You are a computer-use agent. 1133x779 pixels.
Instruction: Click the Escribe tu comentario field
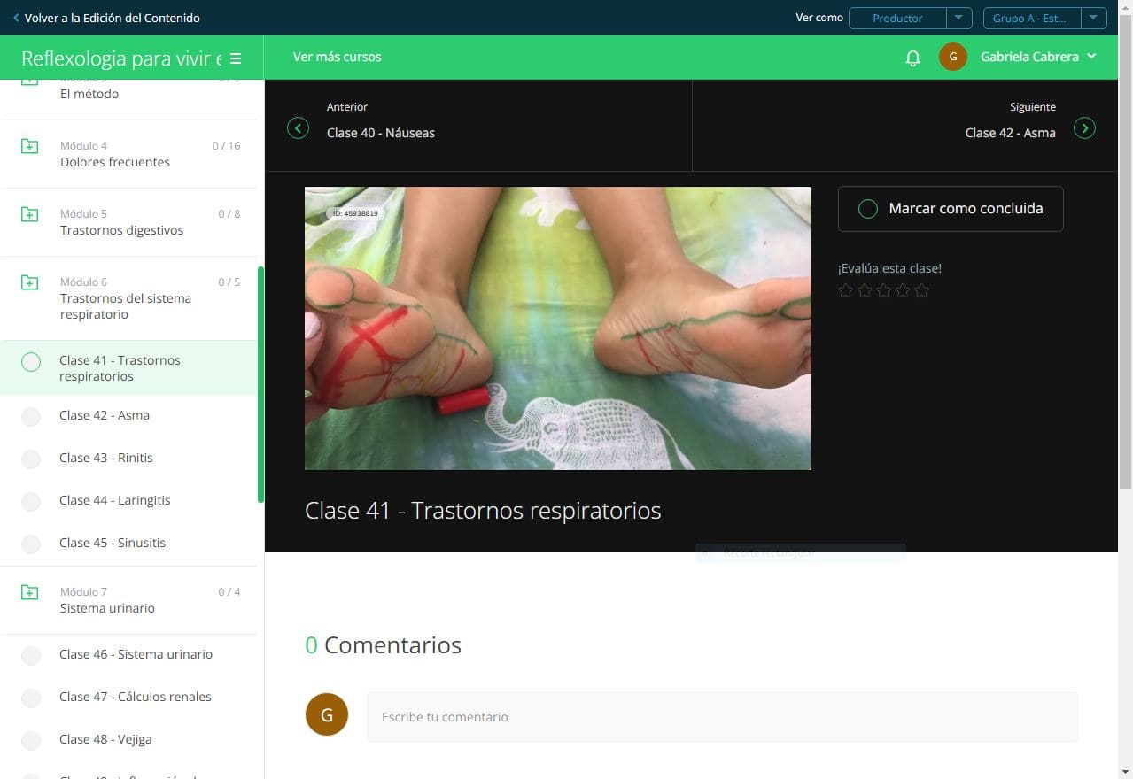721,717
